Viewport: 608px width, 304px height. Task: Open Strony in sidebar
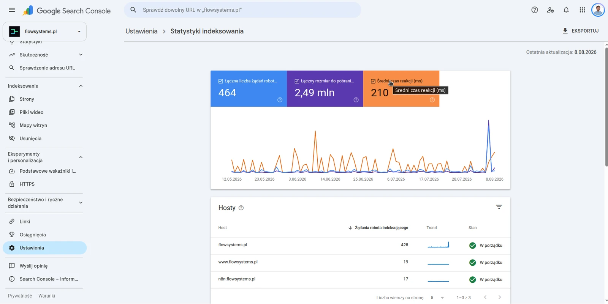tap(44, 99)
